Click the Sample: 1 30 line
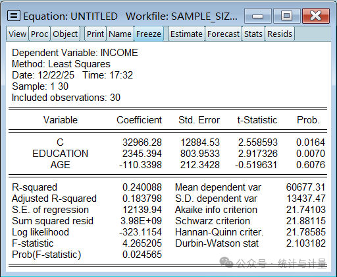The image size is (337, 277). 40,86
